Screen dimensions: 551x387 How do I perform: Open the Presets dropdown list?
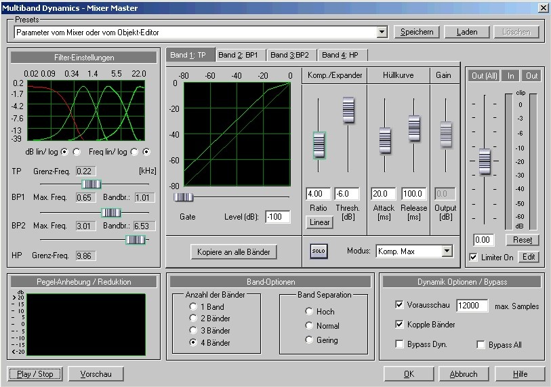tap(382, 33)
